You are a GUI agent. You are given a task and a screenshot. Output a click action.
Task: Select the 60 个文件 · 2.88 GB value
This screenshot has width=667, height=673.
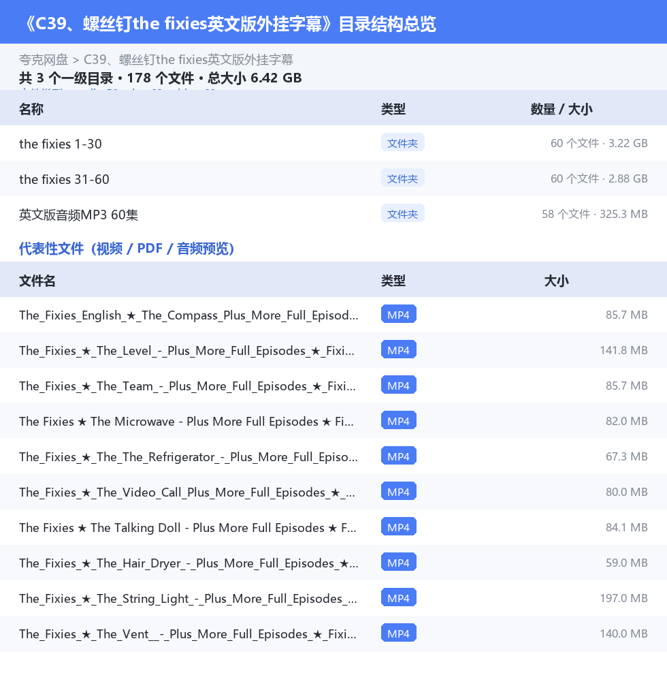599,178
